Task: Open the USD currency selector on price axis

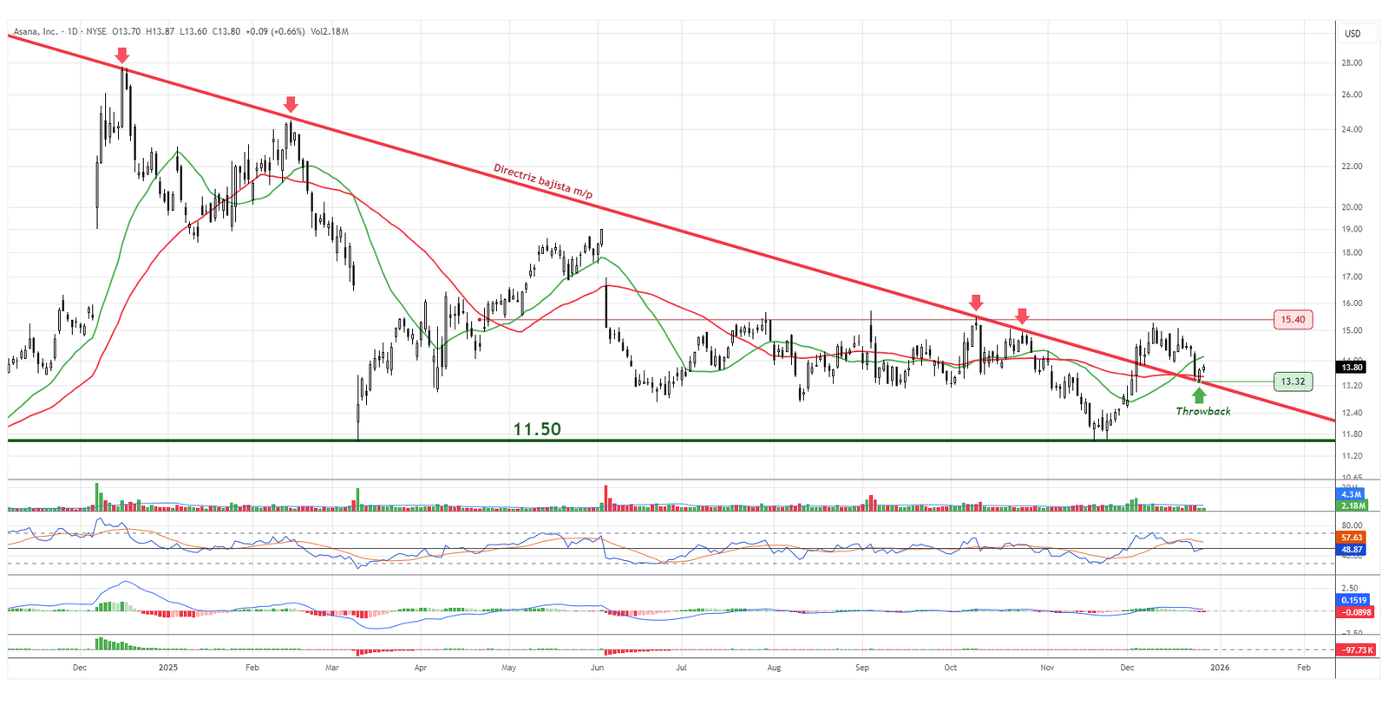Action: [1352, 34]
